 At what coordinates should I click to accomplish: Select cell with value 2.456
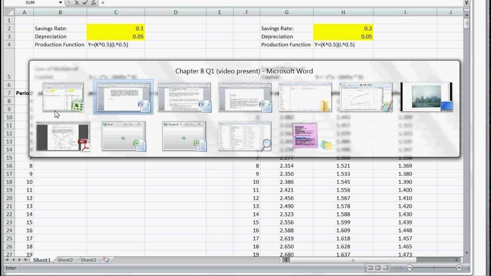(x=287, y=198)
